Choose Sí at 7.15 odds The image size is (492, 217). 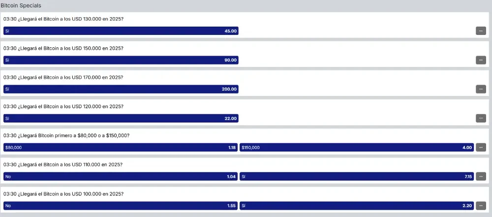click(x=357, y=176)
